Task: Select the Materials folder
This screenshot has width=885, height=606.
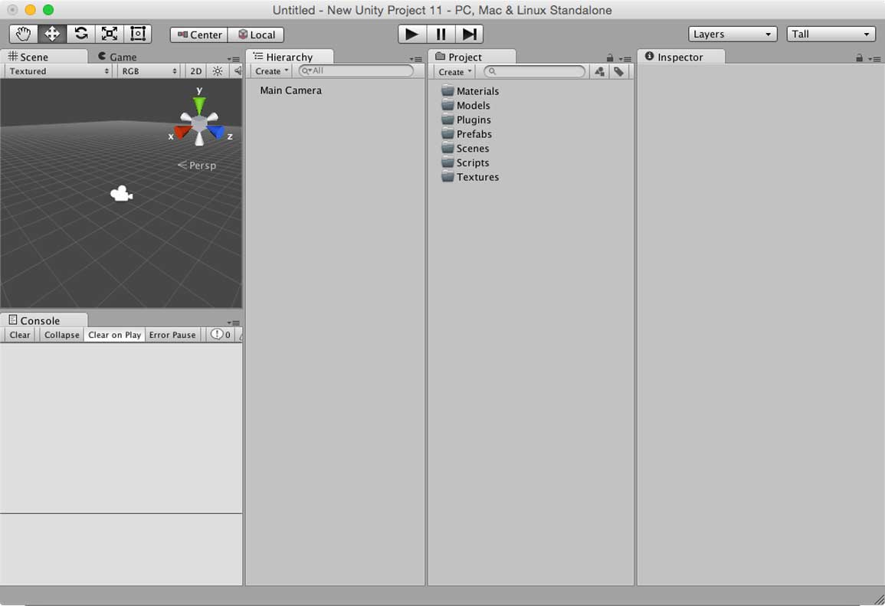Action: coord(470,91)
